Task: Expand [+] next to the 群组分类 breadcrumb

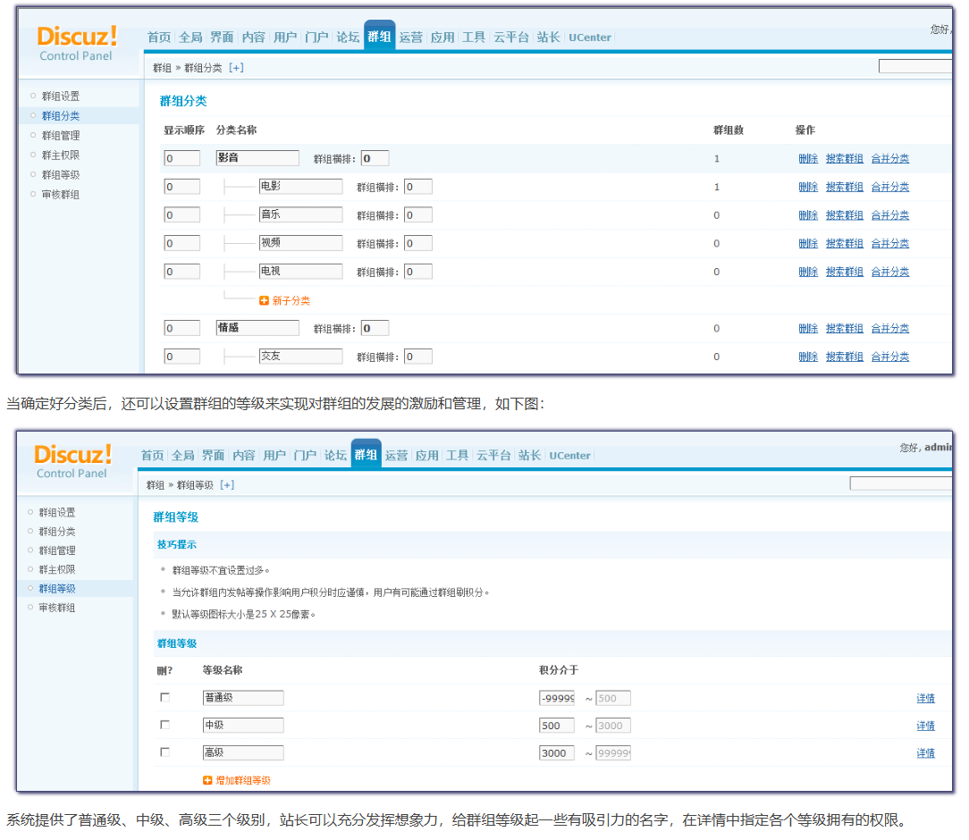Action: 236,68
